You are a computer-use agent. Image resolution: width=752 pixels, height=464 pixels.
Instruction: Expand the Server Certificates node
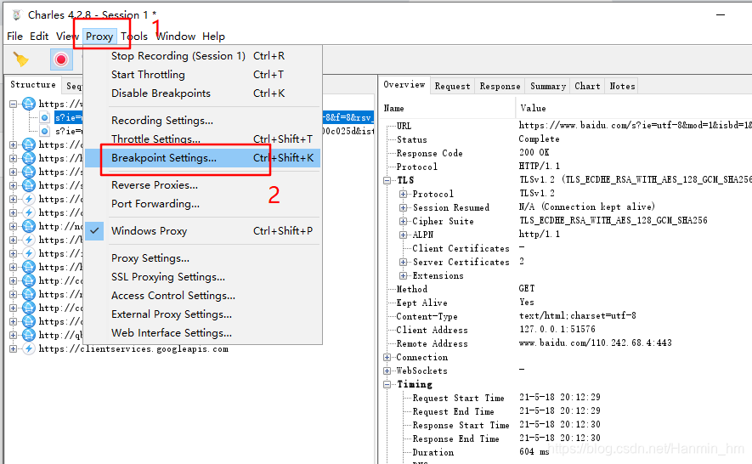[x=404, y=262]
